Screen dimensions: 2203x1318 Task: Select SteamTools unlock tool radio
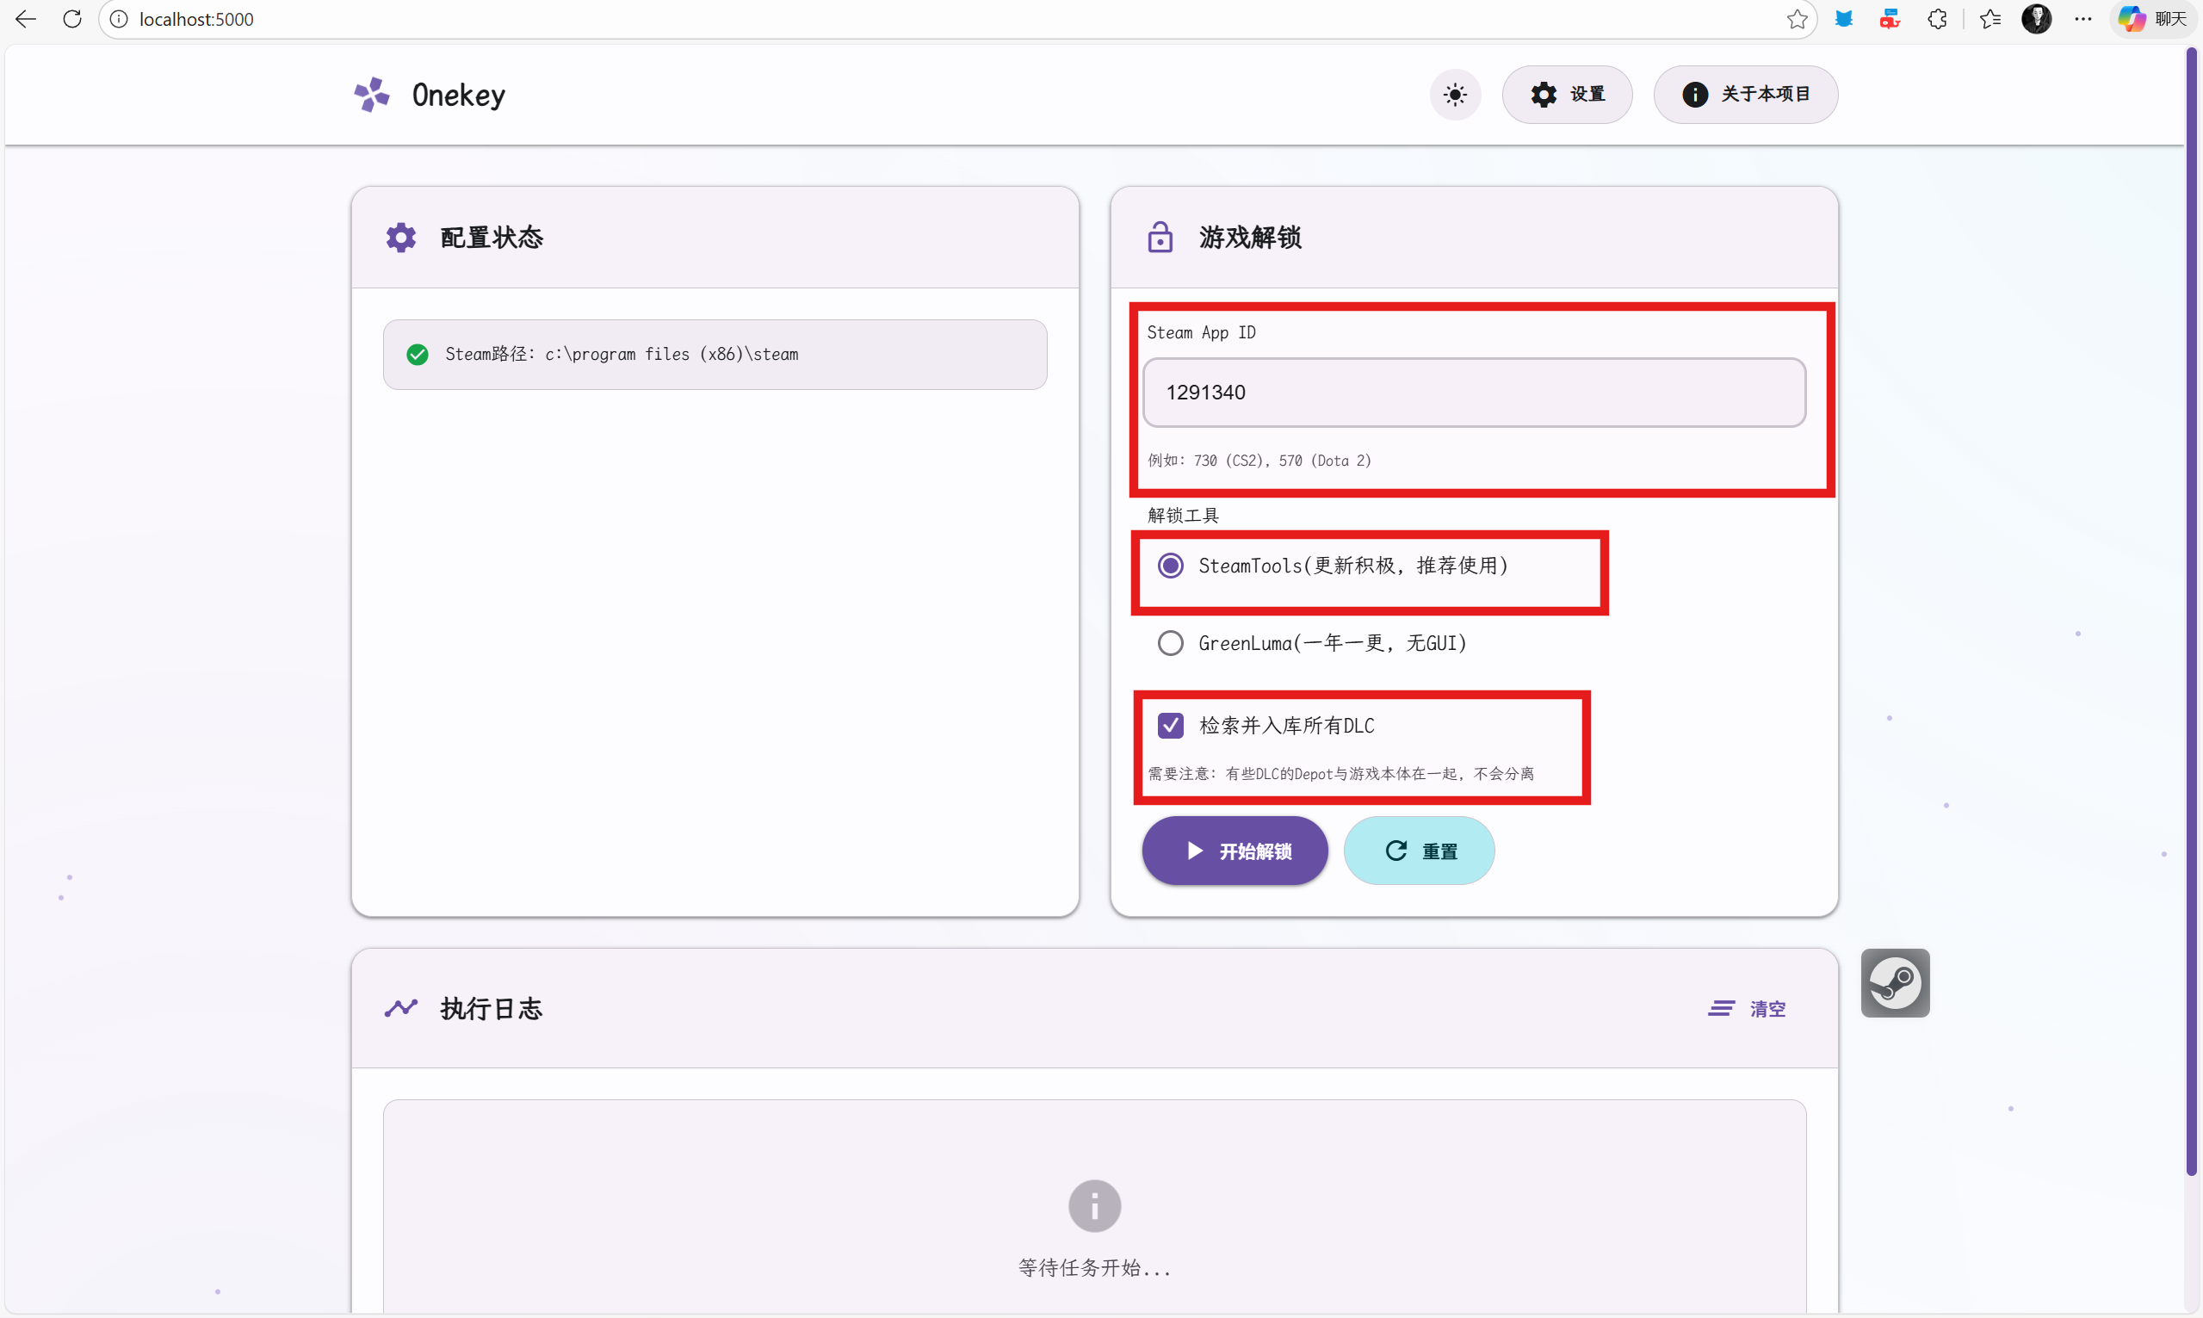[1169, 566]
